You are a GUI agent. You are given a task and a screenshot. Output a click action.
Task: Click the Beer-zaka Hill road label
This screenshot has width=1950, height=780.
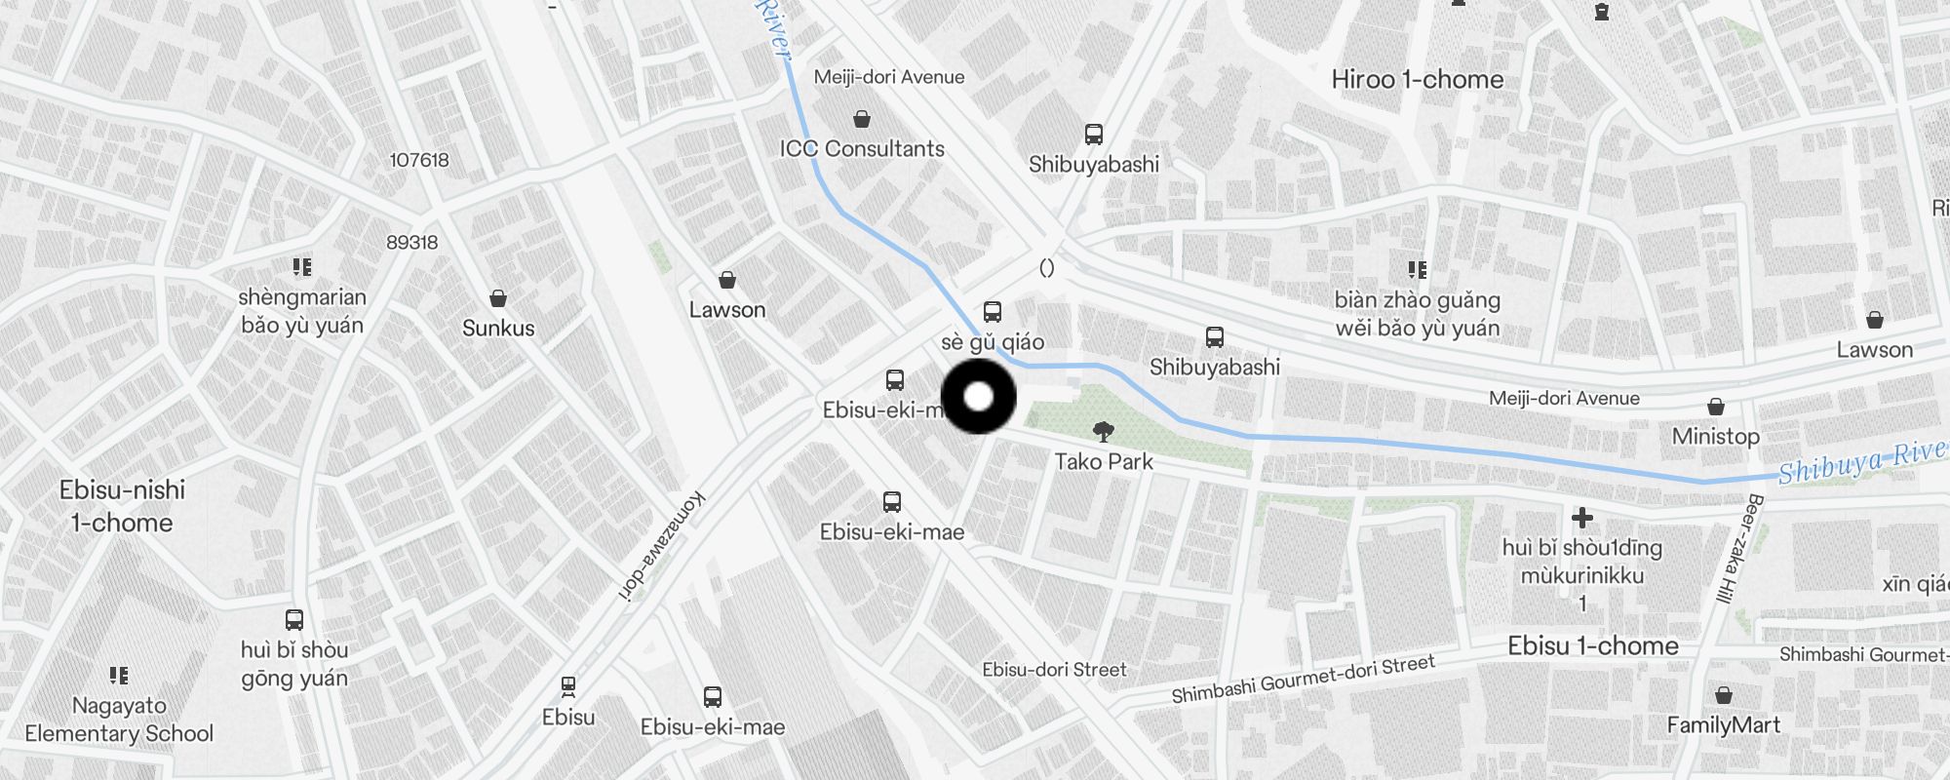[x=1735, y=549]
